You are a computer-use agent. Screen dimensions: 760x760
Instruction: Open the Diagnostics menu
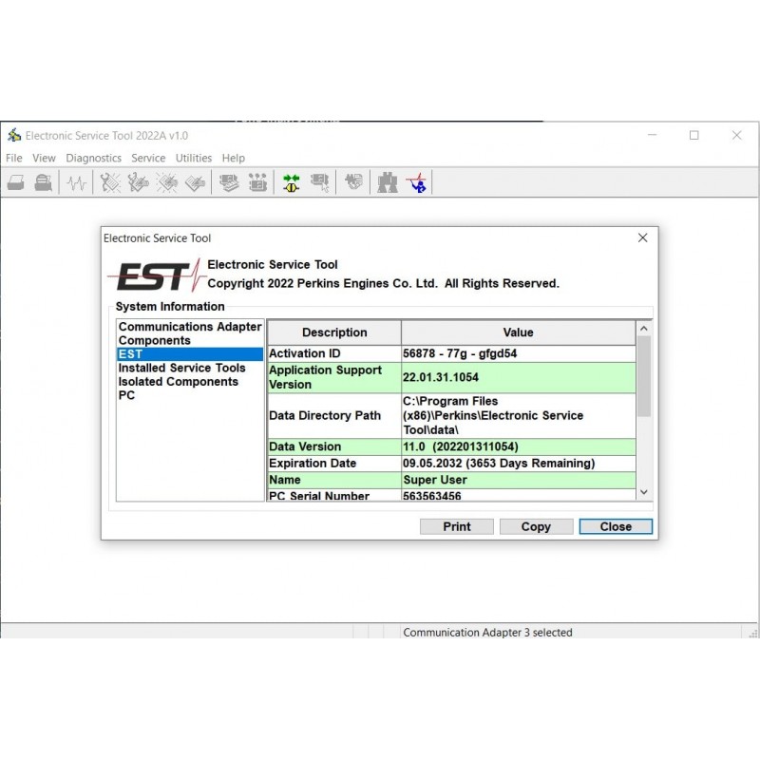93,158
